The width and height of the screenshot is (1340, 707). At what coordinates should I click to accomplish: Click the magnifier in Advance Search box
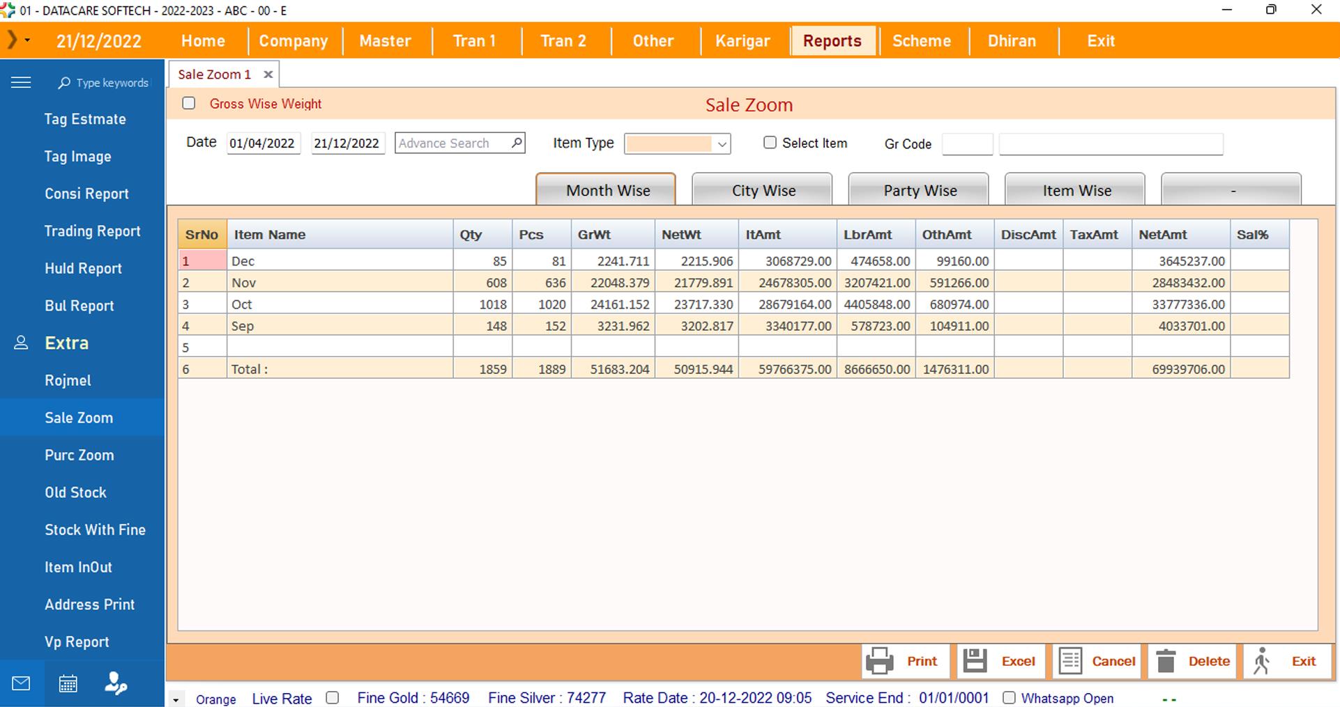pos(516,143)
